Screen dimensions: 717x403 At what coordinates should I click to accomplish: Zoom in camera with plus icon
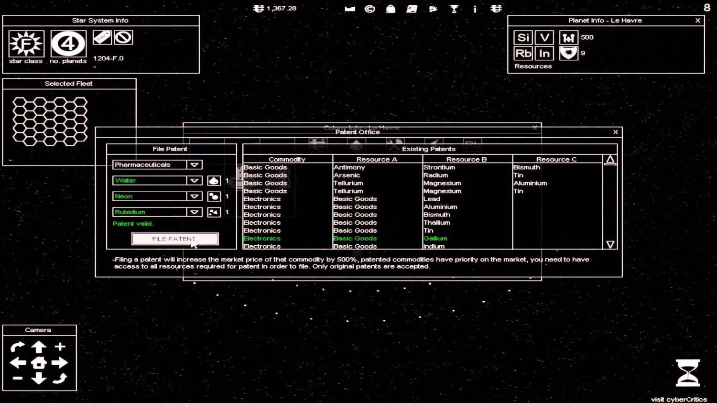[x=60, y=347]
